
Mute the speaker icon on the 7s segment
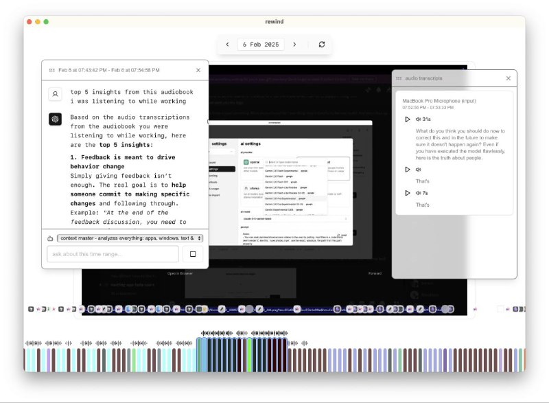419,193
